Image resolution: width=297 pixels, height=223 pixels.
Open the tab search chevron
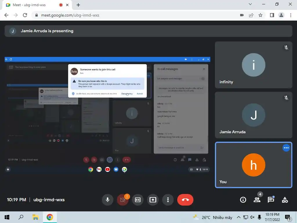coord(250,4)
